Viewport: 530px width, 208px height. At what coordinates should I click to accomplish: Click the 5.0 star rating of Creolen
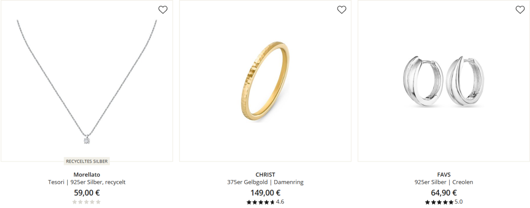click(x=444, y=202)
